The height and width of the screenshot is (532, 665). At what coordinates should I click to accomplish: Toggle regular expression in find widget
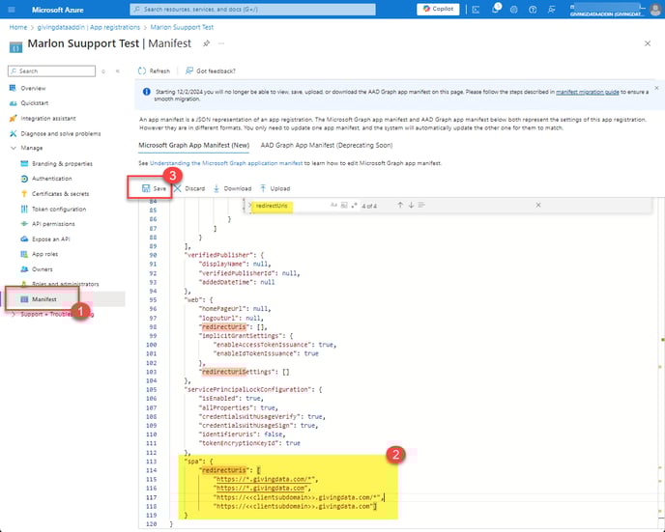354,206
